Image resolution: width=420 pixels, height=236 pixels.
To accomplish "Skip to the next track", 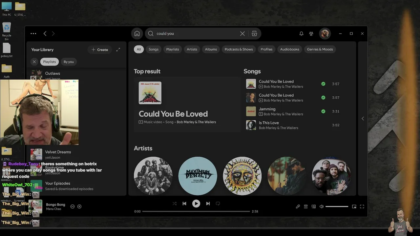I will click(x=208, y=204).
